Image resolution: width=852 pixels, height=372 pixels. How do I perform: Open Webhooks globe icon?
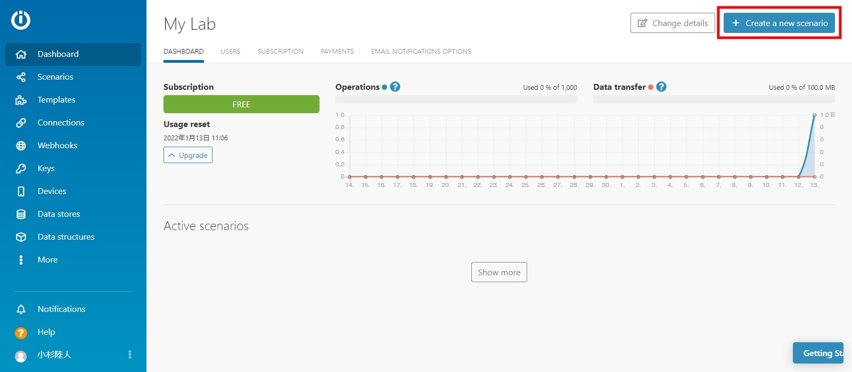[x=21, y=146]
